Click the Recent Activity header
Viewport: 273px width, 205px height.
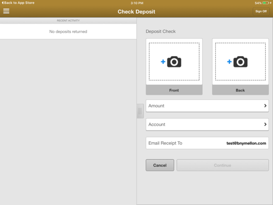click(x=68, y=20)
